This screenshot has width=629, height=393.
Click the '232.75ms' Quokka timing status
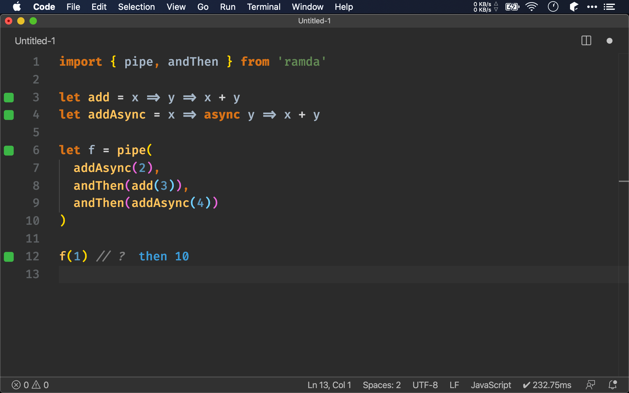[x=547, y=385]
